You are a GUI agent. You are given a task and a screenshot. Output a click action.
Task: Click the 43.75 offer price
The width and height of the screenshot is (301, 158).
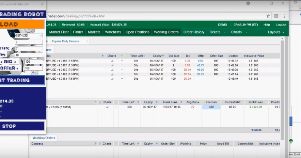click(201, 65)
